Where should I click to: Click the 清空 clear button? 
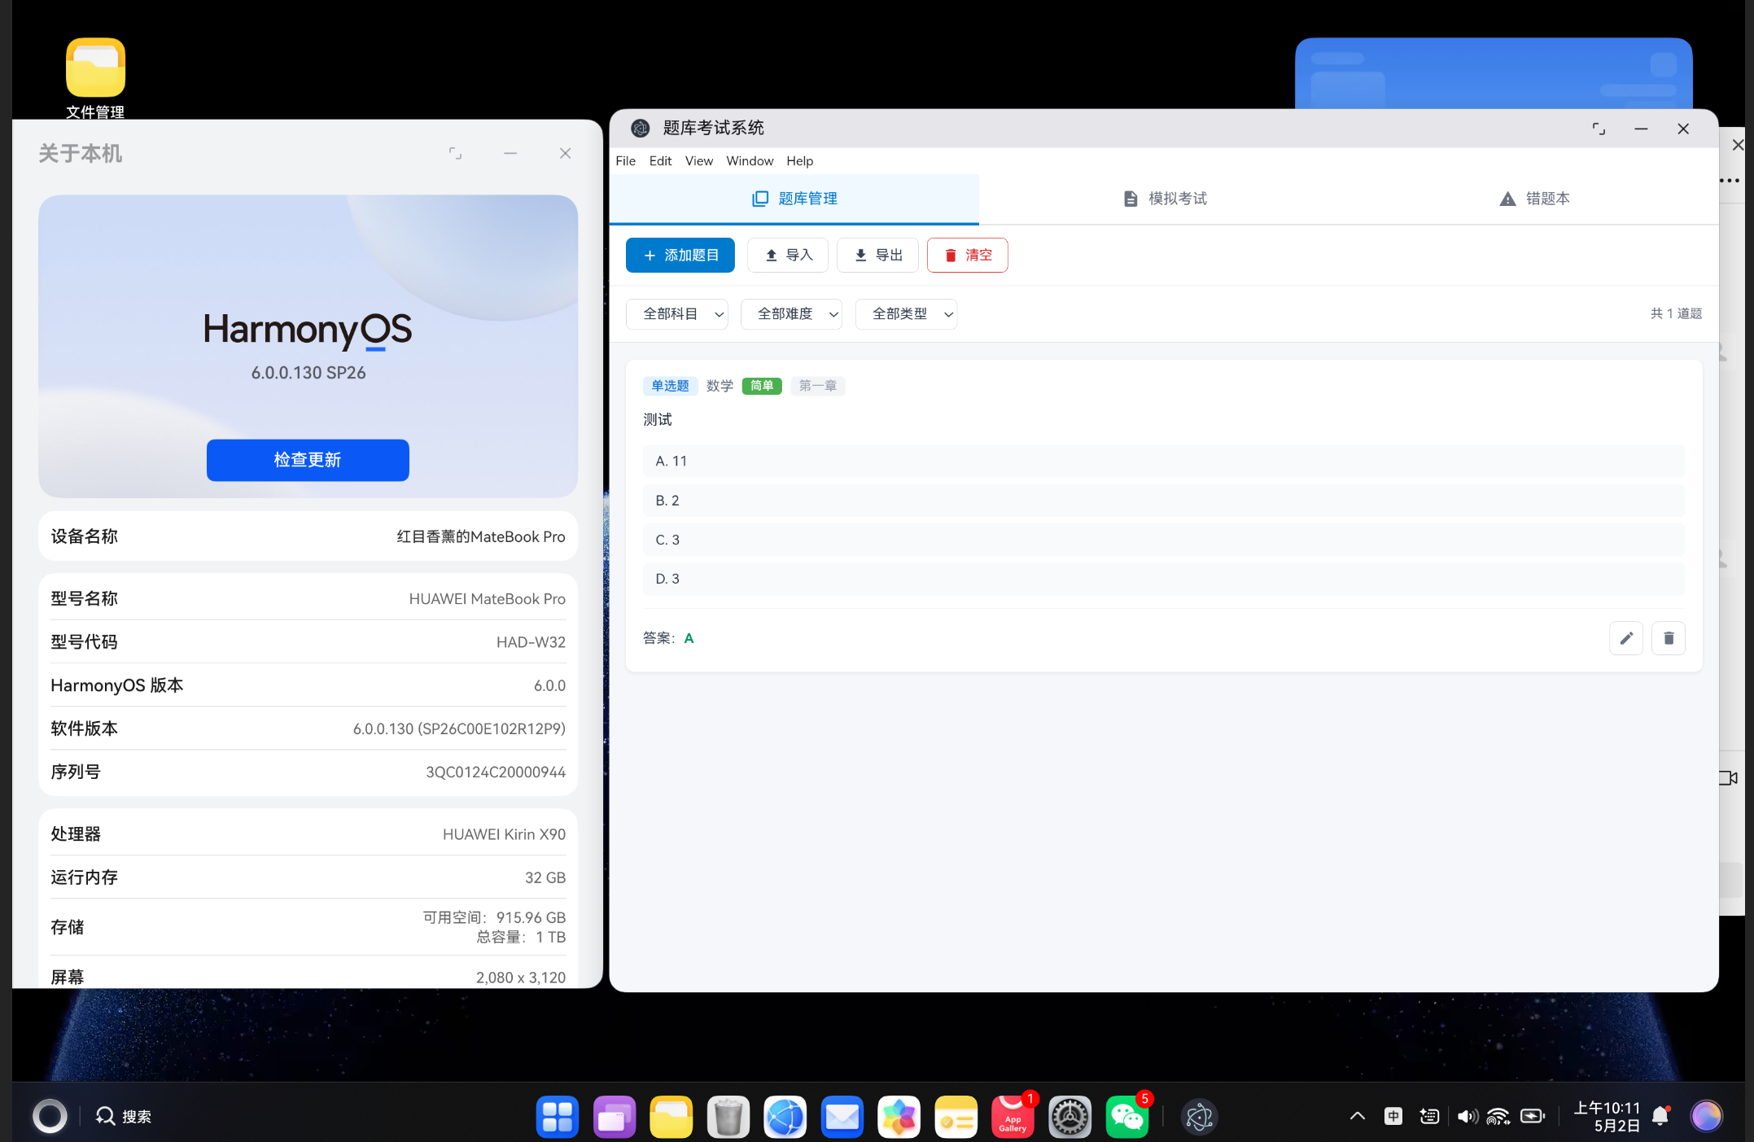(x=968, y=256)
